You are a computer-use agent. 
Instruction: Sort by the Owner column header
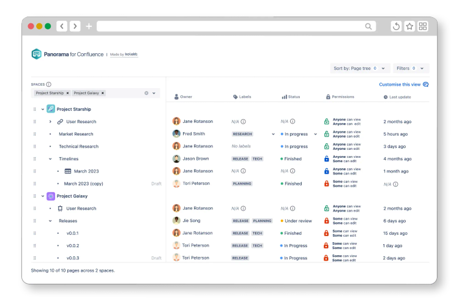coord(183,97)
